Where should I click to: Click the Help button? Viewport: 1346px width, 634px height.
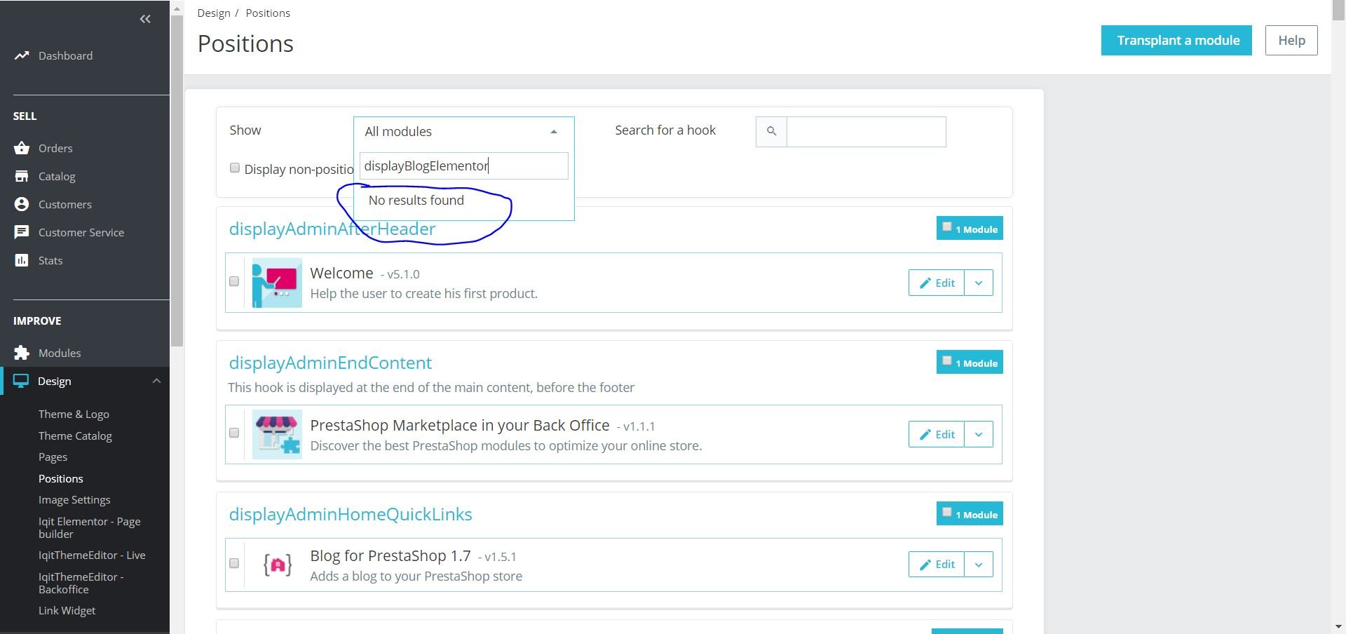click(1291, 40)
